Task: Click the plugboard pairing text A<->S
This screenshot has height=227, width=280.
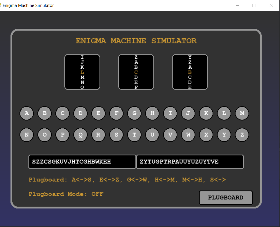Action: pos(80,180)
